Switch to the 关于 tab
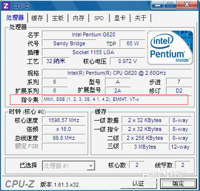This screenshot has width=200, height=191. click(x=140, y=18)
